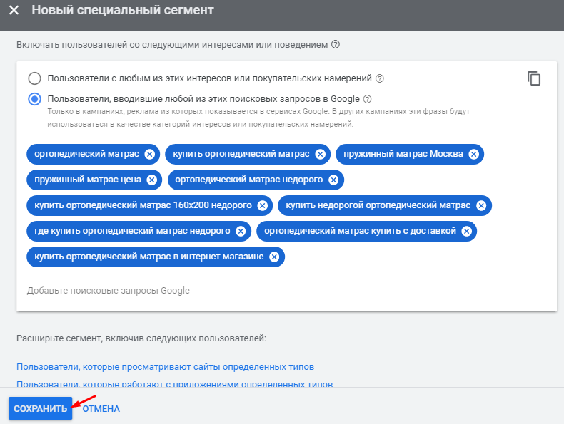Remove the "пружинный матрас цена" chip
The width and height of the screenshot is (564, 424).
(151, 180)
